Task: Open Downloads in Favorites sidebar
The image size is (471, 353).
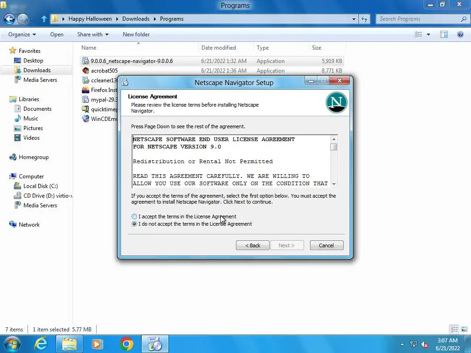Action: 37,70
